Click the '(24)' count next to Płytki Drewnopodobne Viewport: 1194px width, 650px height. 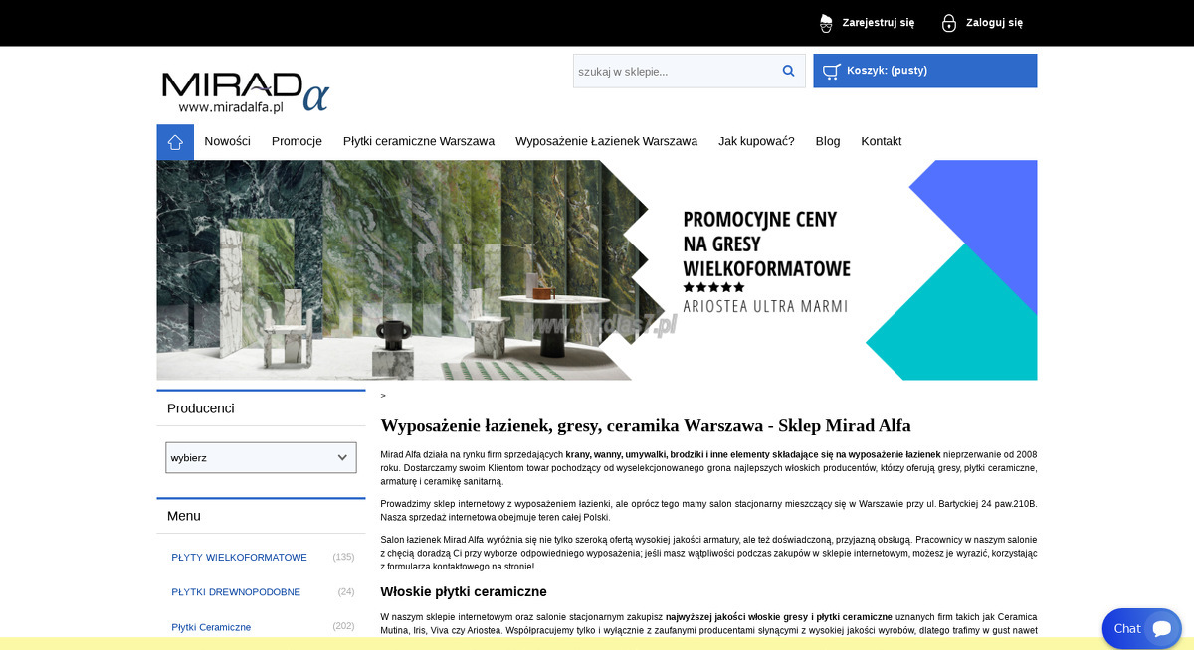click(x=346, y=592)
